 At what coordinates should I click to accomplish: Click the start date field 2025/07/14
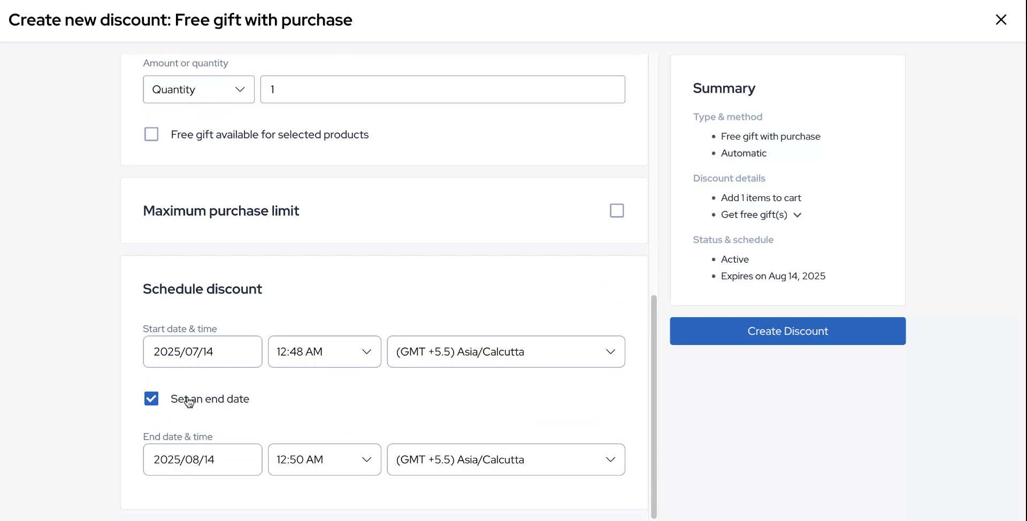pos(202,351)
